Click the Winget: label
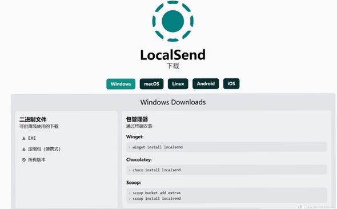The width and height of the screenshot is (337, 209). point(135,137)
